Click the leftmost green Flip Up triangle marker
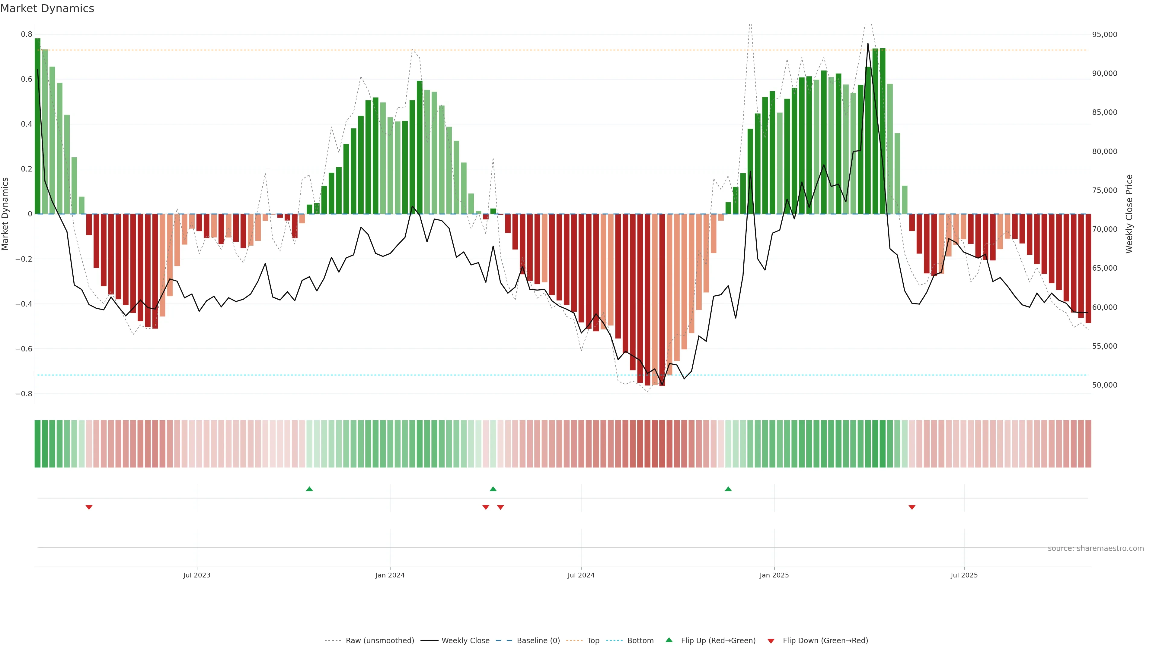 309,489
